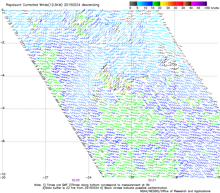Click the -21 longitude axis label

click(131, 178)
